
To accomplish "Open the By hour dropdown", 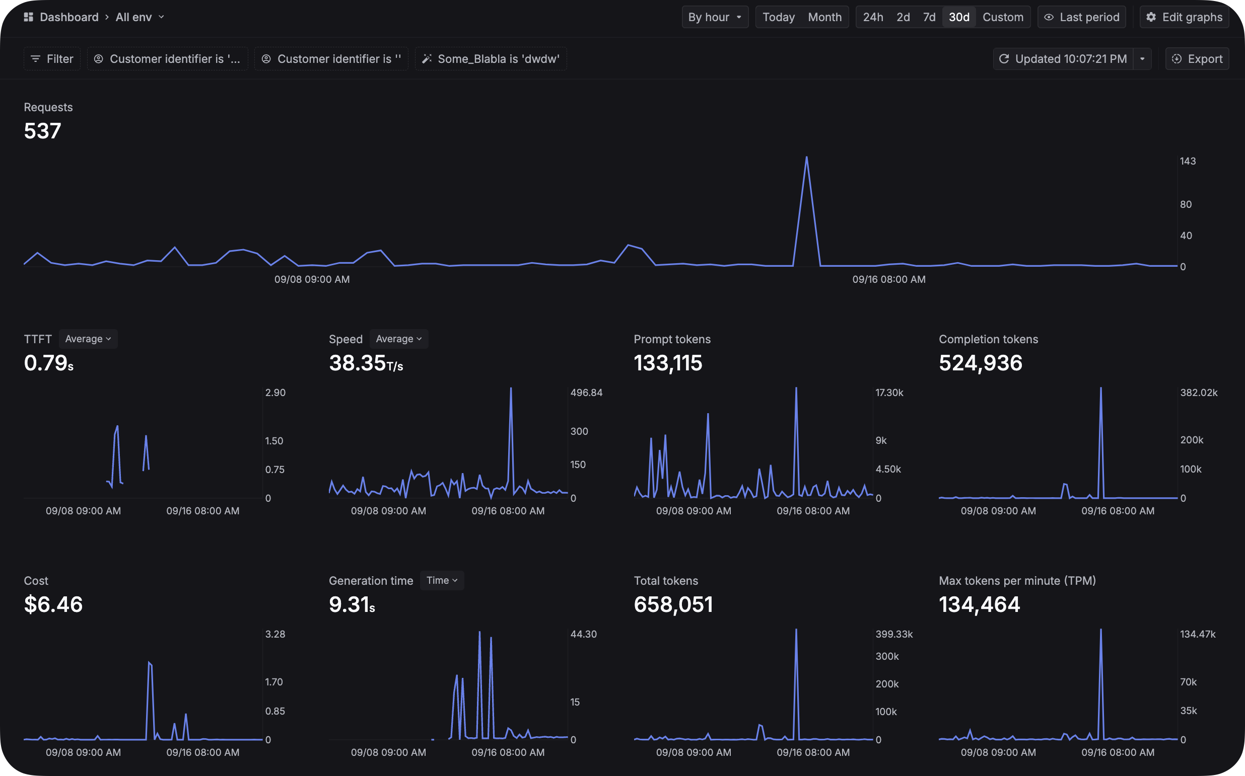I will tap(715, 17).
